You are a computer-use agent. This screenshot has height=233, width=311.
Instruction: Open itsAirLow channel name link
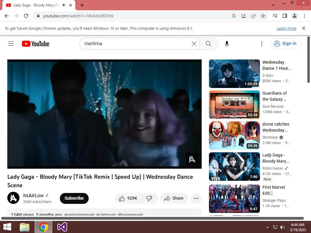(33, 196)
